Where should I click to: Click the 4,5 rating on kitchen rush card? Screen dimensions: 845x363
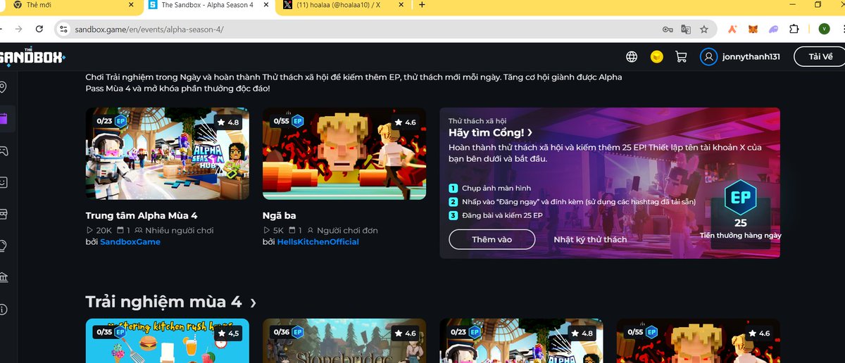pyautogui.click(x=227, y=333)
